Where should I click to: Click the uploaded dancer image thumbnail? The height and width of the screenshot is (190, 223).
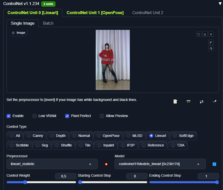pyautogui.click(x=113, y=60)
